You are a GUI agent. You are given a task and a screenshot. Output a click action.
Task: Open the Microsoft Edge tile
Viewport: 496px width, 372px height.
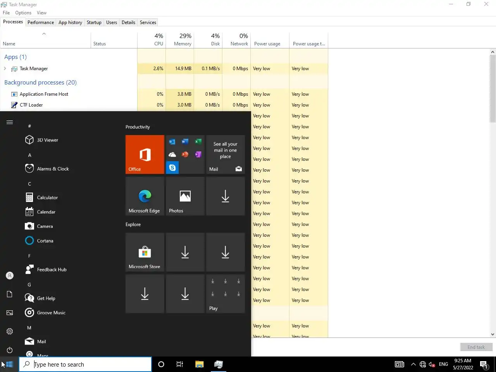coord(145,196)
